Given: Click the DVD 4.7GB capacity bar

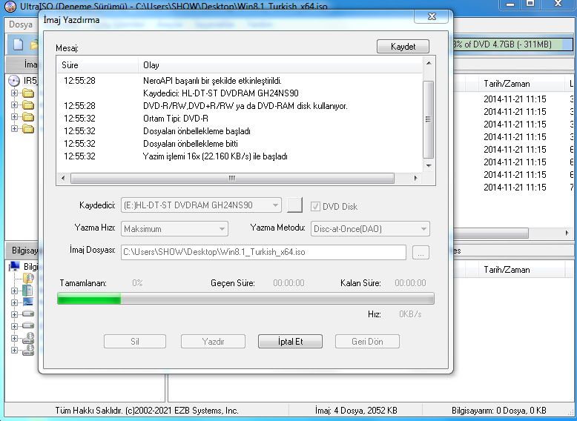Looking at the screenshot, I should (x=512, y=44).
